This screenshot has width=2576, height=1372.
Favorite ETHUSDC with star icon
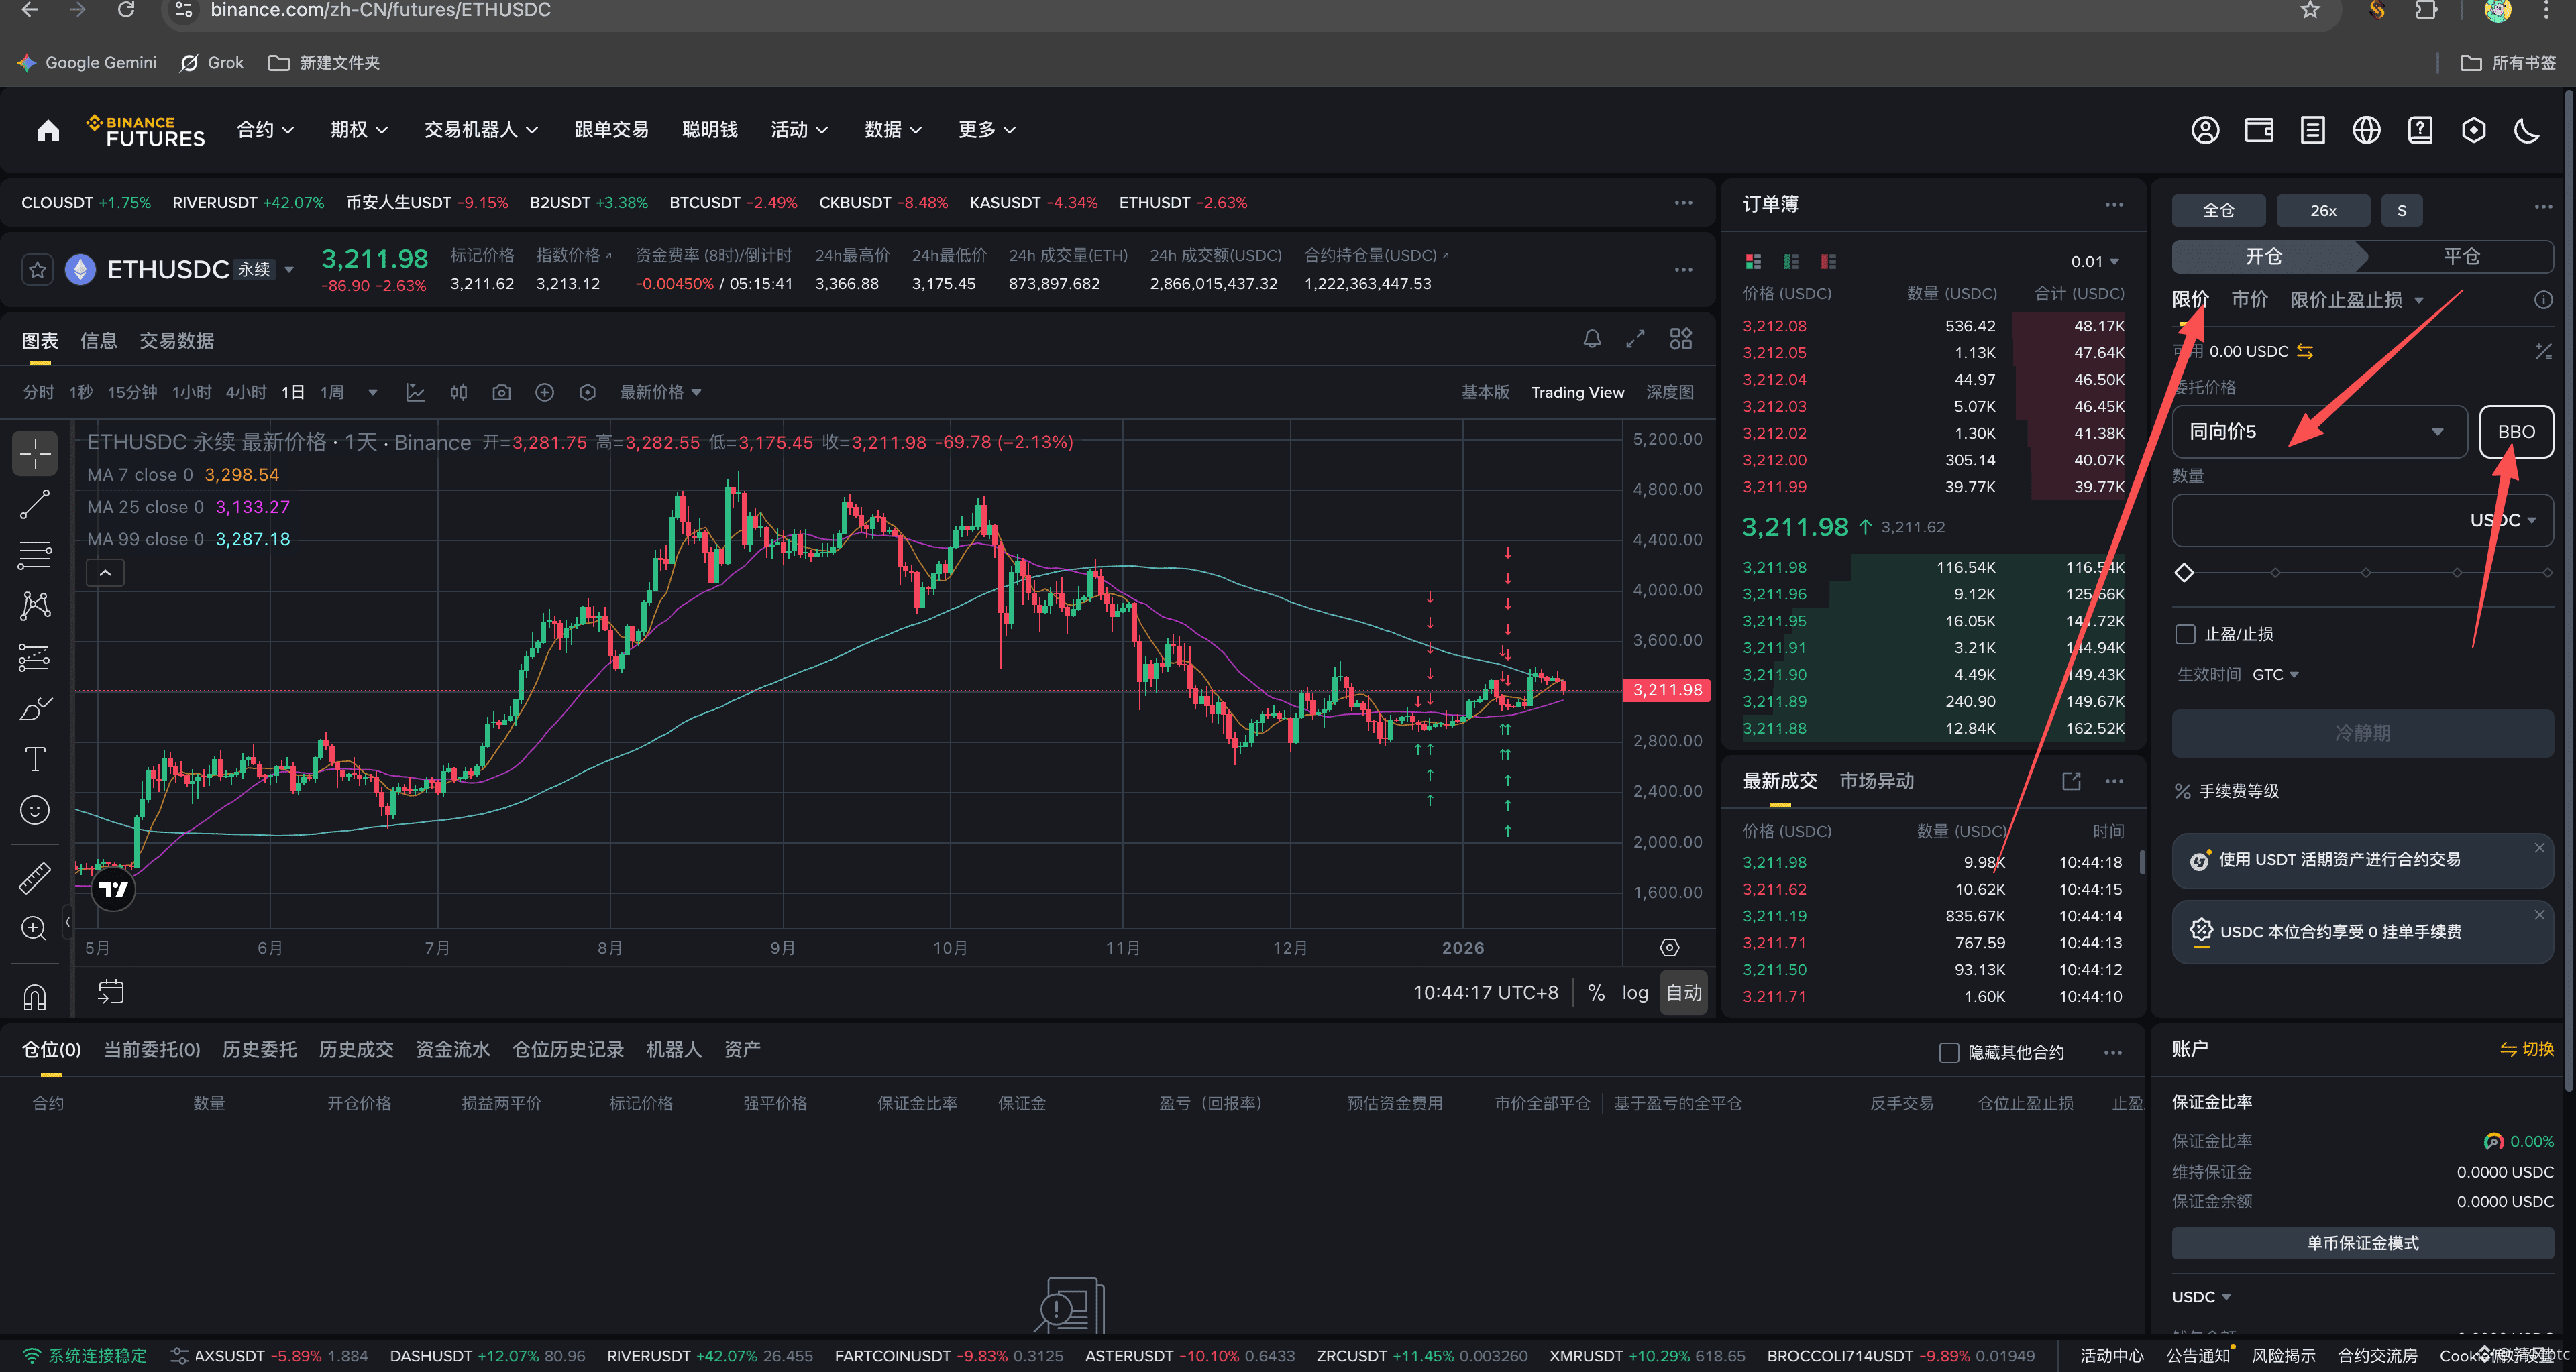point(37,270)
